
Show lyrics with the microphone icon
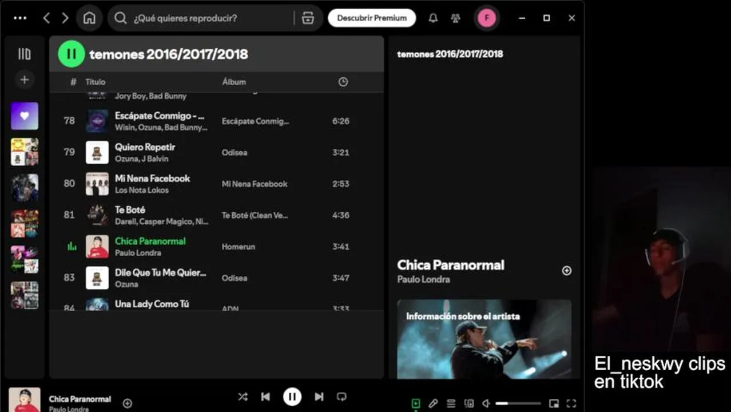pyautogui.click(x=434, y=403)
